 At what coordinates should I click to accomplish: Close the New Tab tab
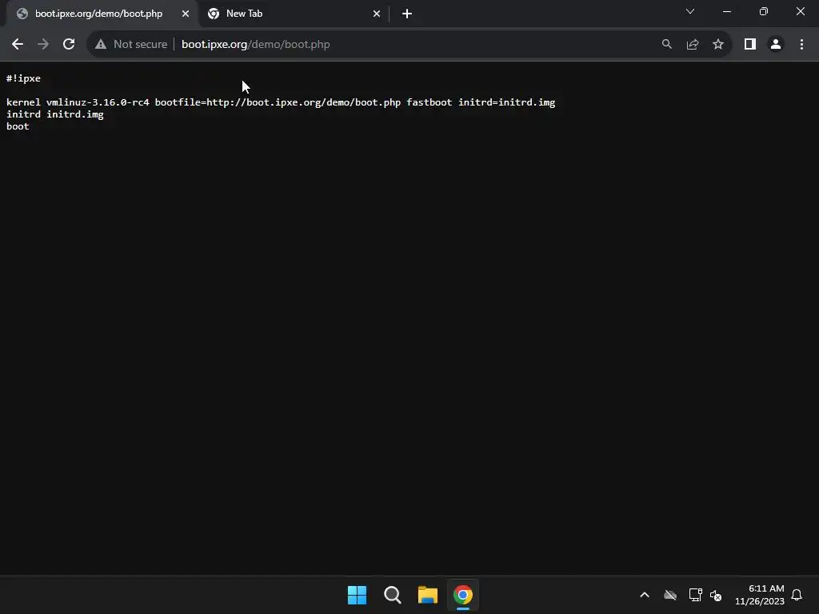click(x=377, y=14)
